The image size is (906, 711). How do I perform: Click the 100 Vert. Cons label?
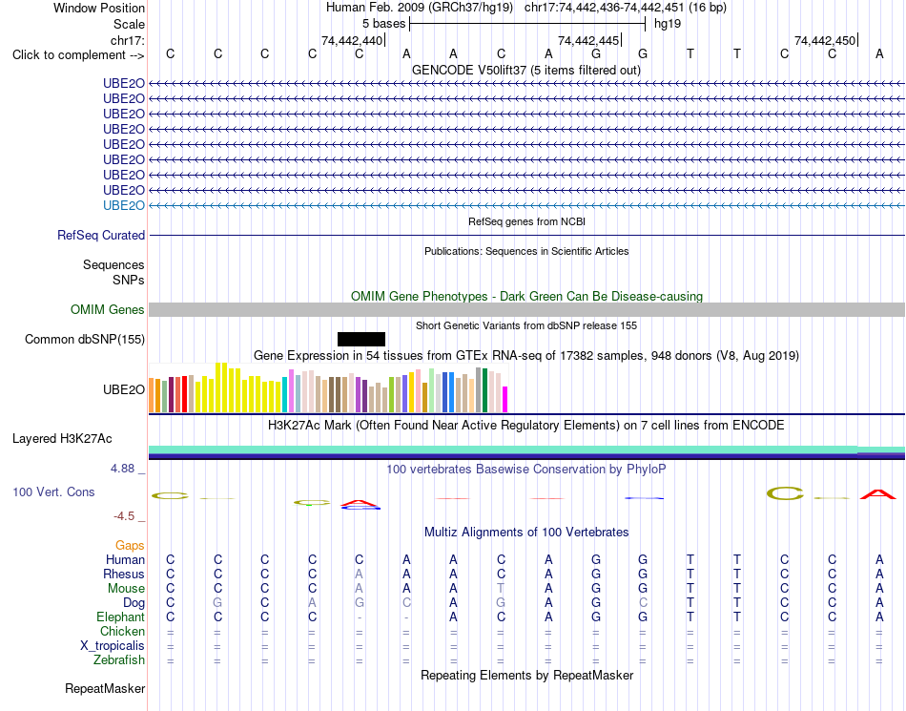coord(53,491)
